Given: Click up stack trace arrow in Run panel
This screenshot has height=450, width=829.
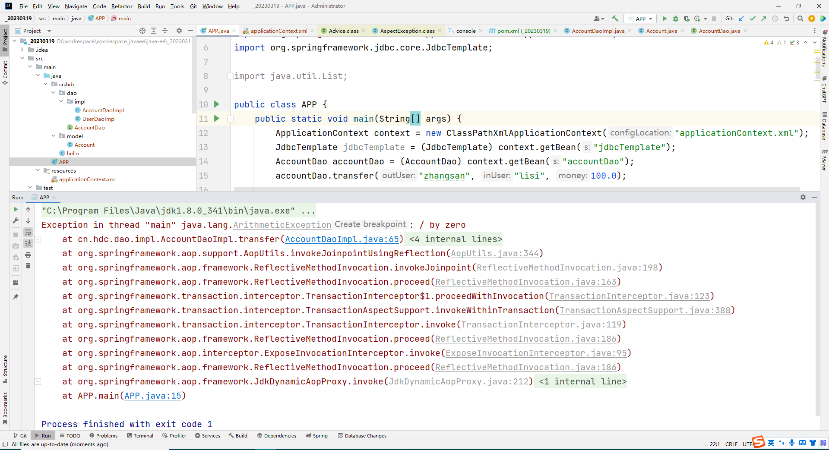Looking at the screenshot, I should pyautogui.click(x=28, y=210).
